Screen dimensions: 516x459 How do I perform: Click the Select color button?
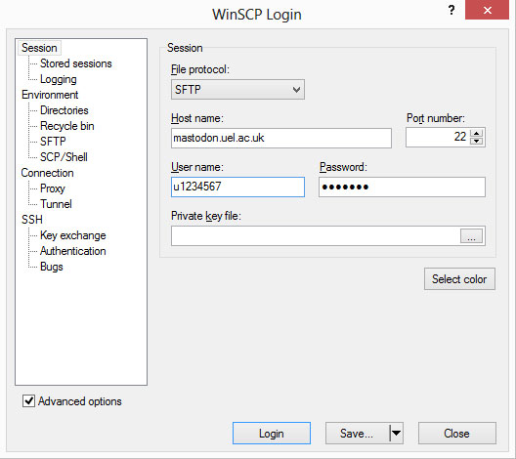(459, 279)
